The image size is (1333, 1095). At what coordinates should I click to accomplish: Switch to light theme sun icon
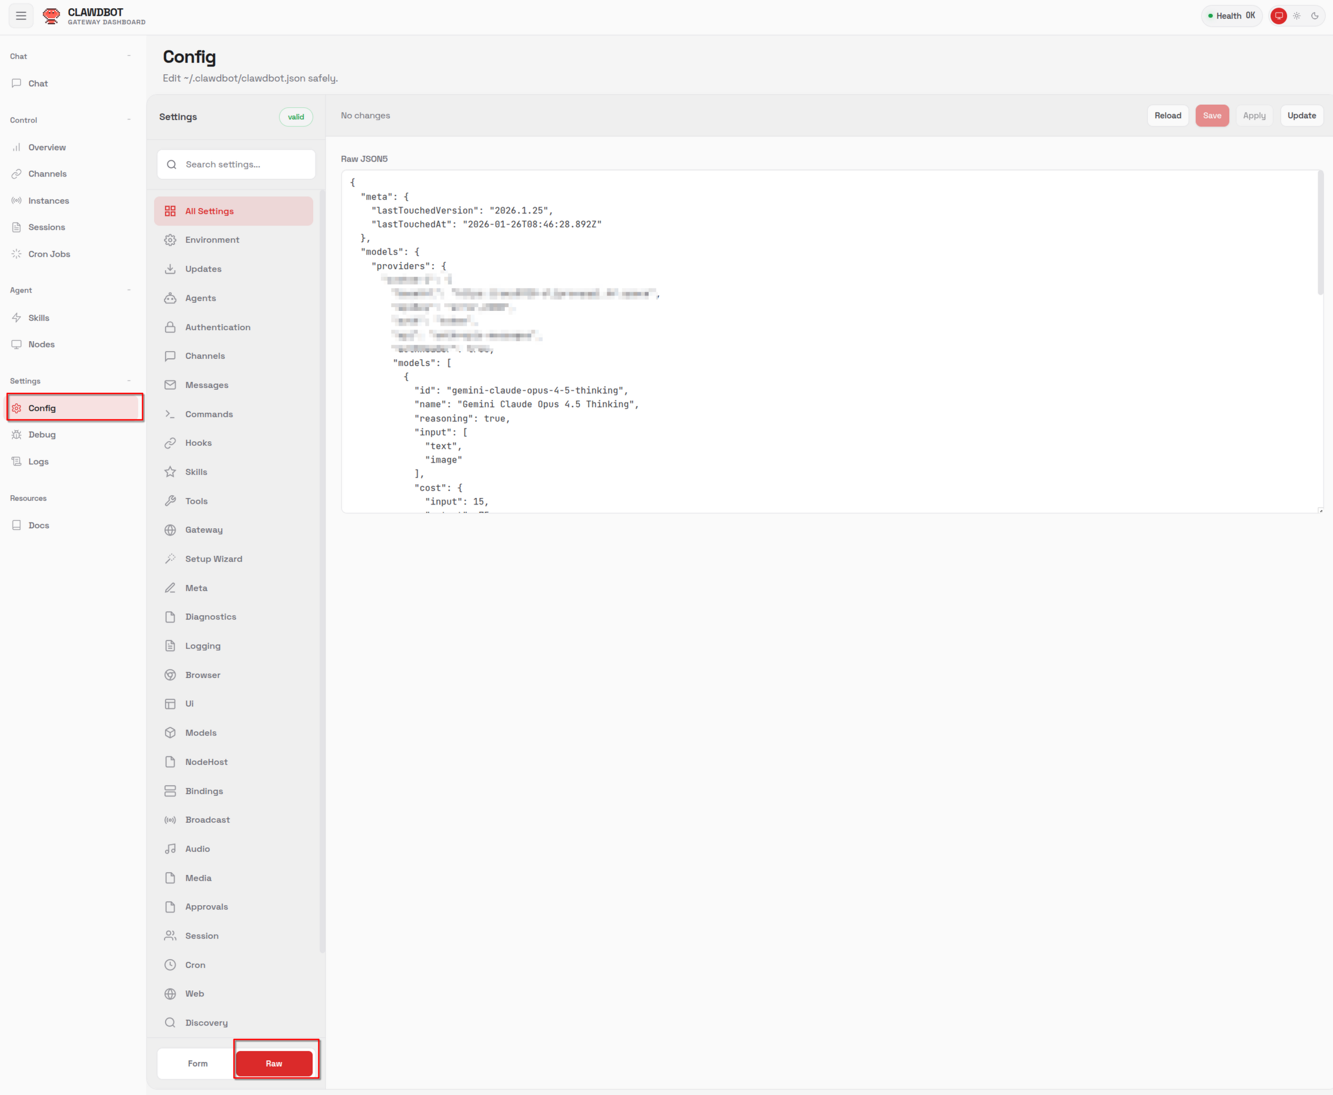[x=1297, y=16]
